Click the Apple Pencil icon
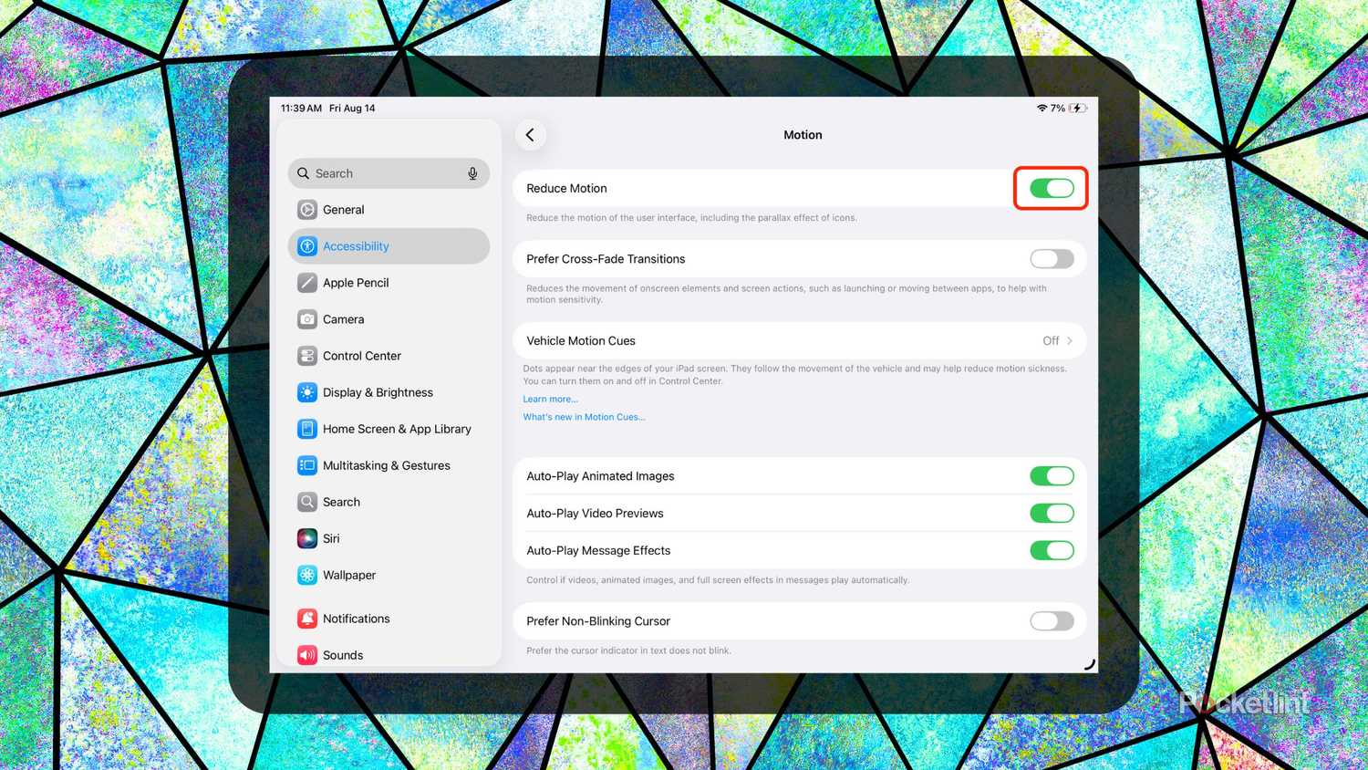Screen dimensions: 1368x770 click(307, 283)
